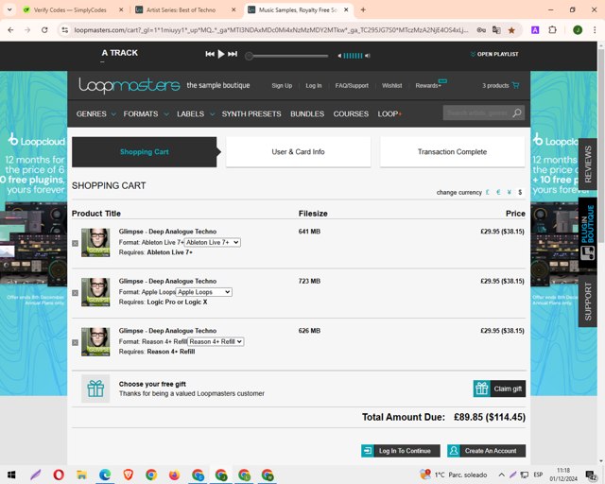This screenshot has width=605, height=484.
Task: Reload the page
Action: [44, 29]
